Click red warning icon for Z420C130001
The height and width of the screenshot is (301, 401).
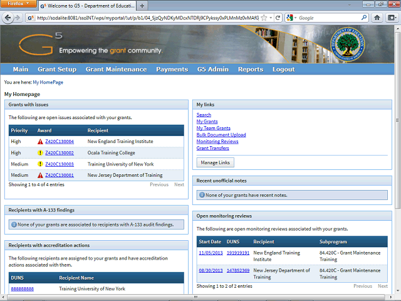tap(40, 176)
